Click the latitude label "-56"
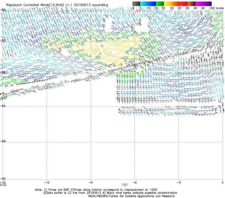Image resolution: width=225 pixels, height=198 pixels. [3, 106]
